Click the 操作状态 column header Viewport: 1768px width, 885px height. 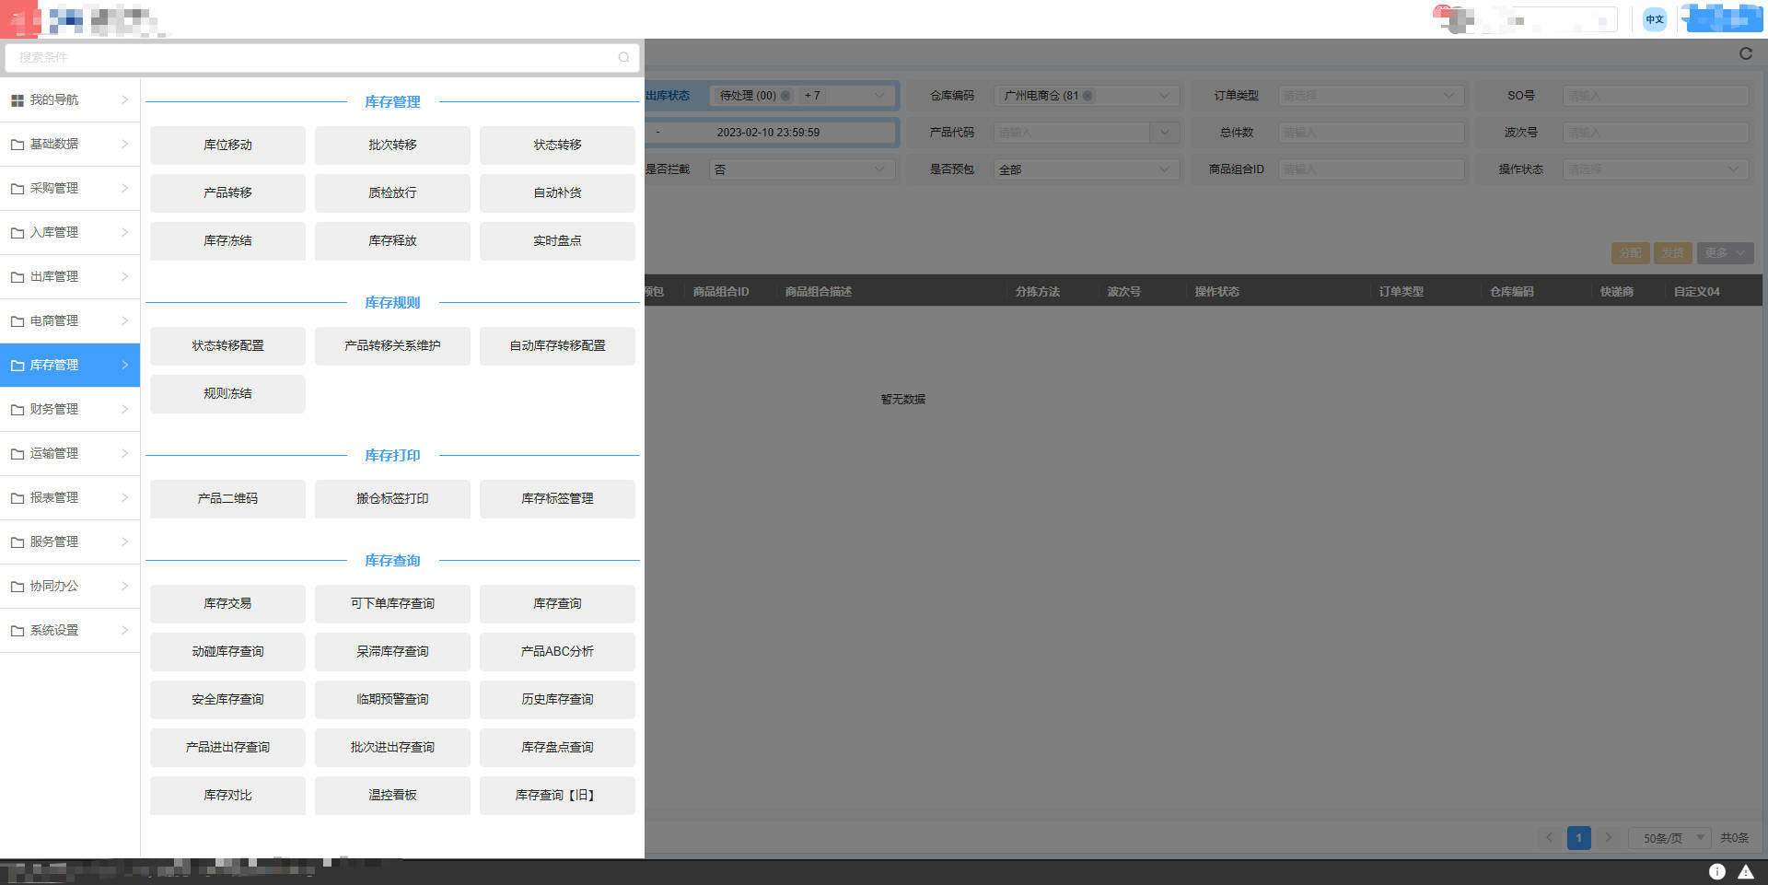(x=1216, y=292)
